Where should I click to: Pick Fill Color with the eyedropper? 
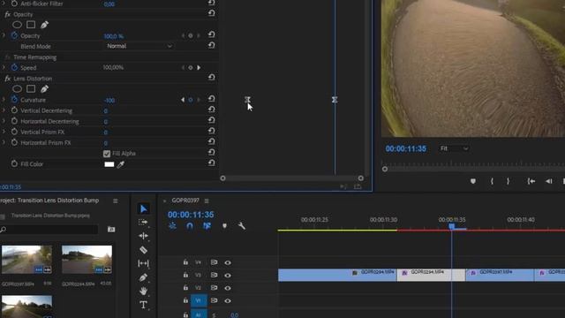(121, 164)
